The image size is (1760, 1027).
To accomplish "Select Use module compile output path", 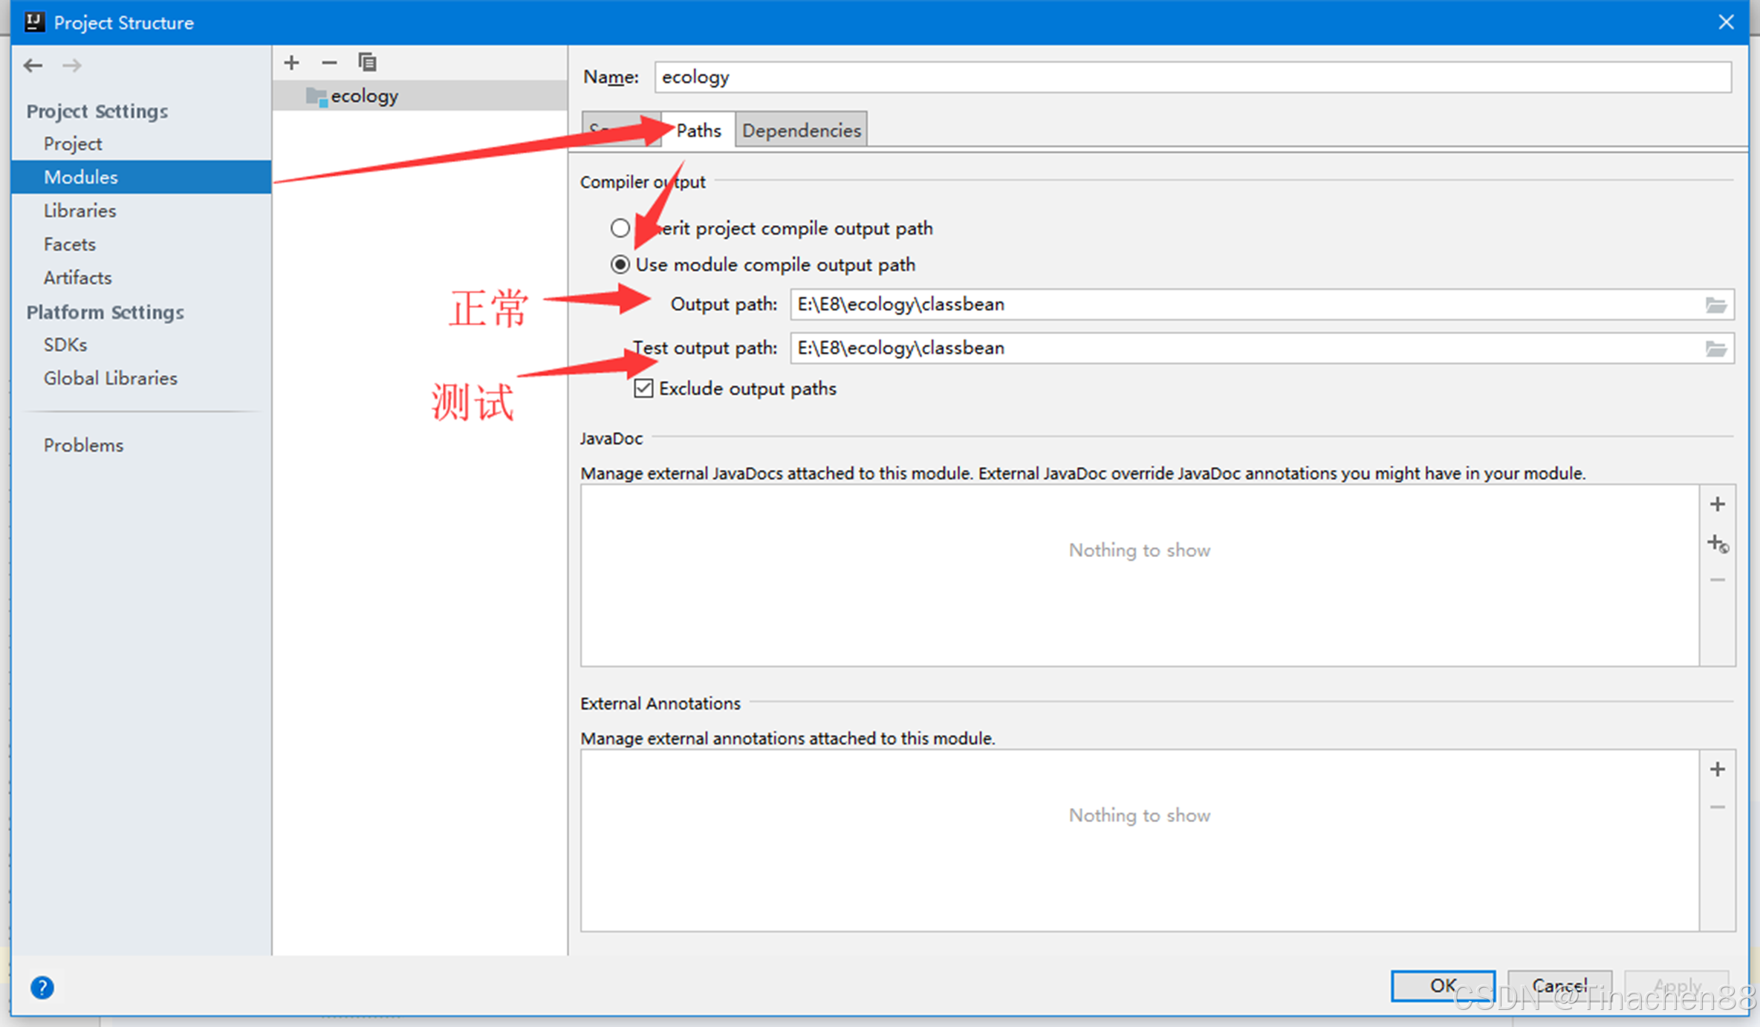I will tap(620, 265).
